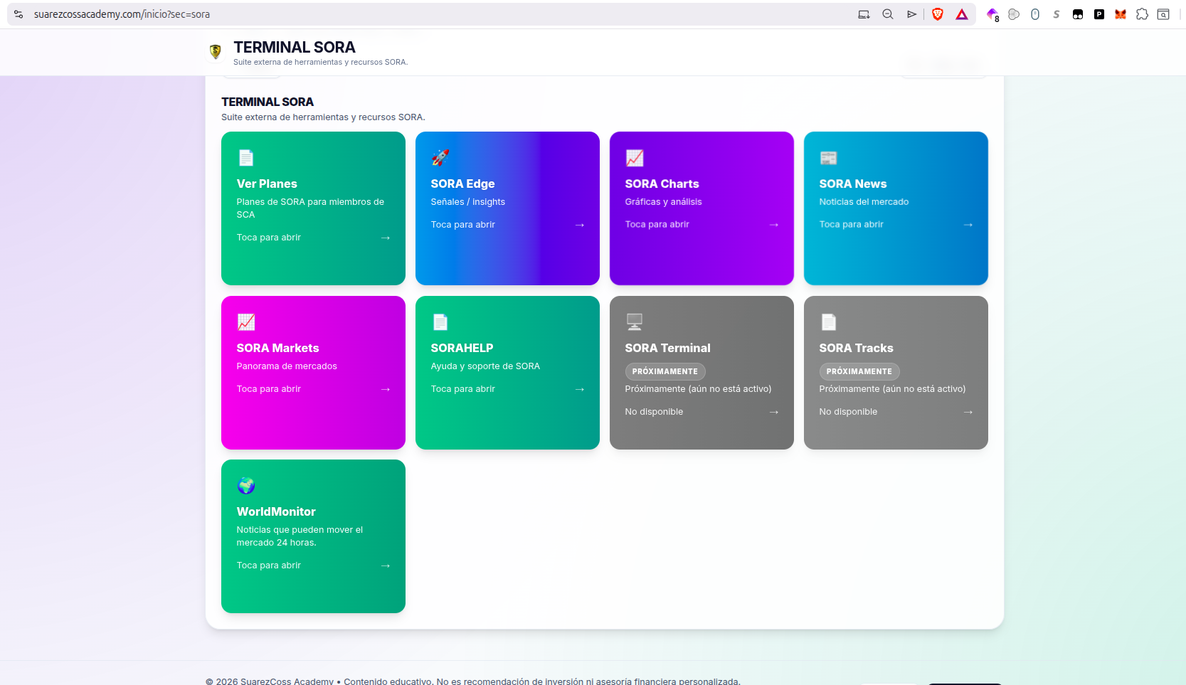Click the zoom-out magnifier in address bar
The width and height of the screenshot is (1186, 685).
(x=888, y=14)
